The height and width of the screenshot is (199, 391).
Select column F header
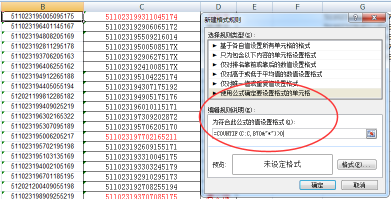(x=297, y=6)
